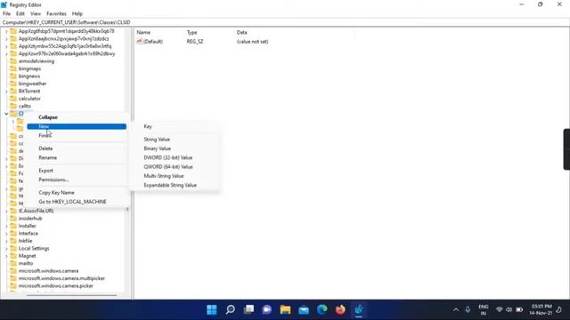Select the insiderhub key
The image size is (570, 320).
pyautogui.click(x=30, y=219)
